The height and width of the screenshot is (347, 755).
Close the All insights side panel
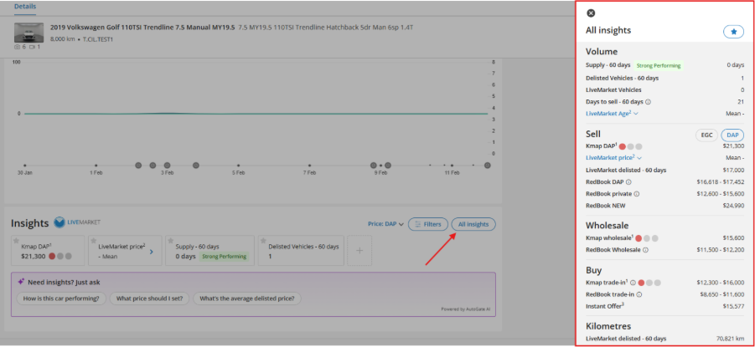[x=591, y=13]
